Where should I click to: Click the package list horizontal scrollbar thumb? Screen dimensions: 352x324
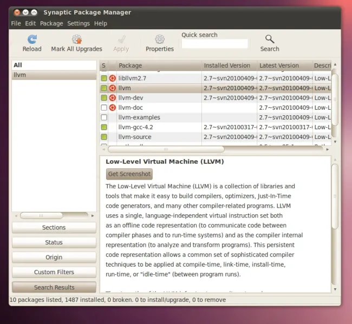click(x=166, y=149)
